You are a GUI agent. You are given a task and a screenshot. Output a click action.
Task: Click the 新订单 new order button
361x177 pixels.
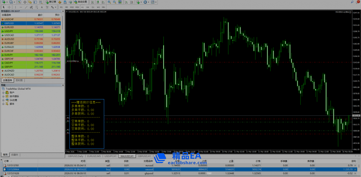(x=51, y=2)
